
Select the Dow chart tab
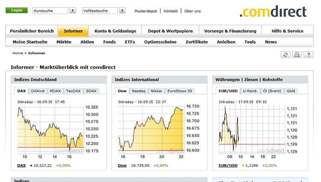(x=122, y=91)
